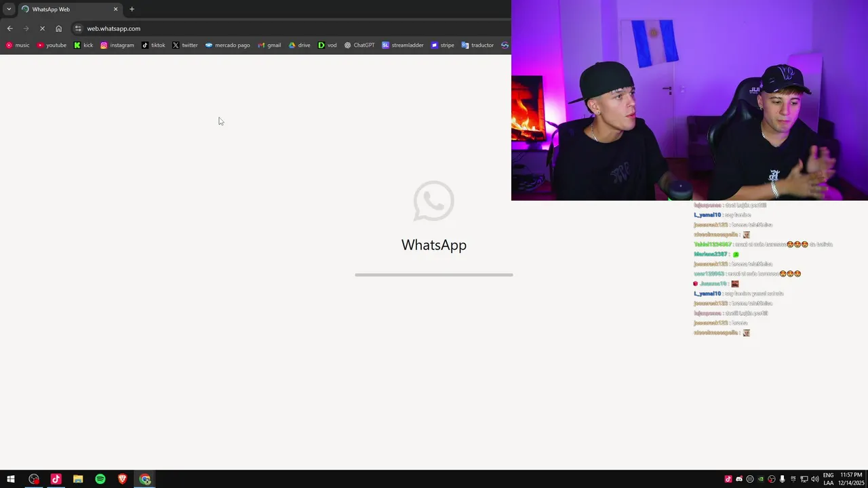The height and width of the screenshot is (488, 868).
Task: Open the gmail bookmark
Action: (x=269, y=45)
